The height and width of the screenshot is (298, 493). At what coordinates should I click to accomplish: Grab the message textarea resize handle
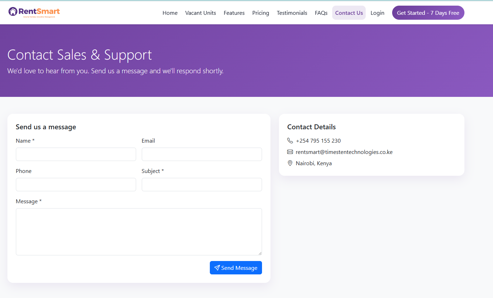click(260, 253)
